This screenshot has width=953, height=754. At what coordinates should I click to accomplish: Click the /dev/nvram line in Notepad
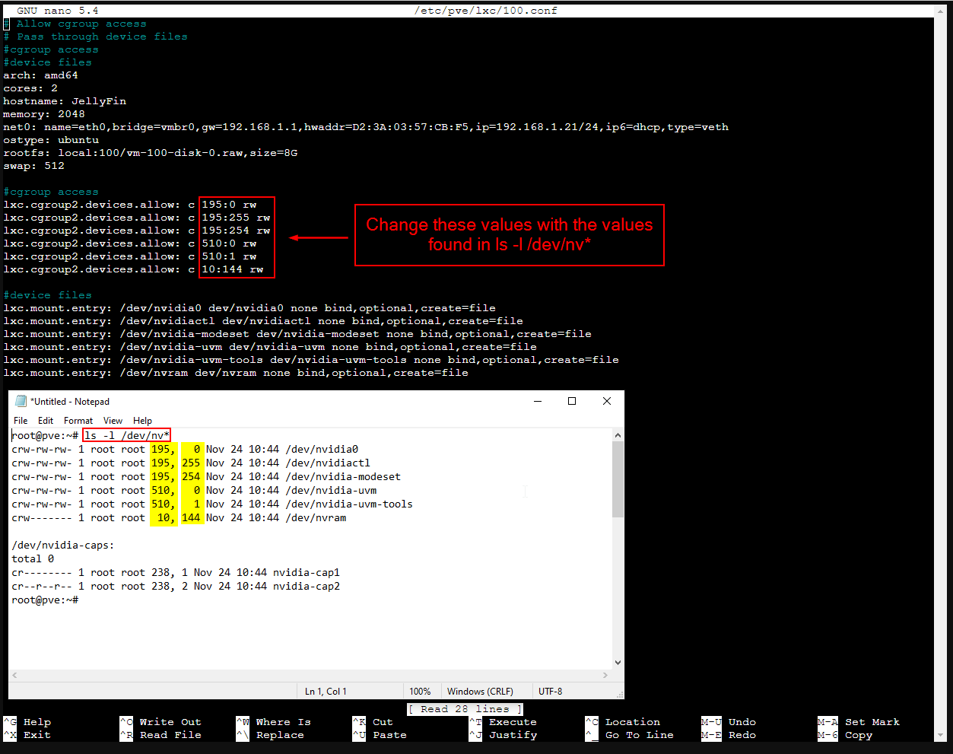(x=179, y=517)
